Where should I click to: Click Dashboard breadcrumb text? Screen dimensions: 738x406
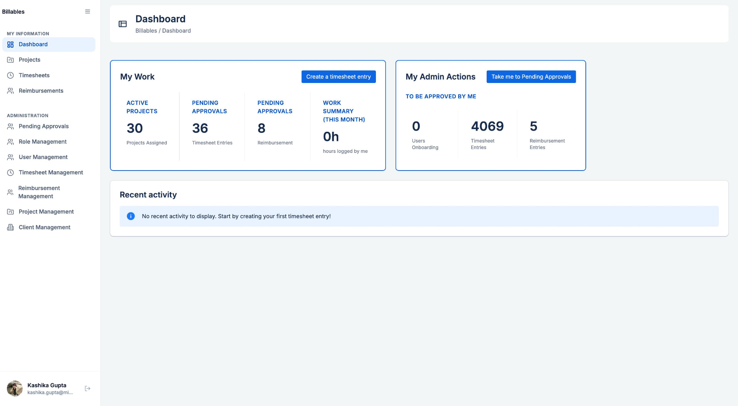(176, 31)
